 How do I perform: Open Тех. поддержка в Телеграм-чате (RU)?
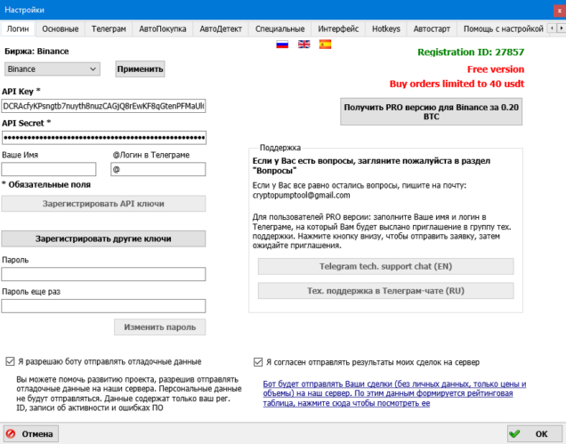[x=385, y=291]
